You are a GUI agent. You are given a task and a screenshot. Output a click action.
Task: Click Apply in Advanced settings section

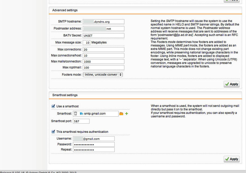pyautogui.click(x=231, y=84)
